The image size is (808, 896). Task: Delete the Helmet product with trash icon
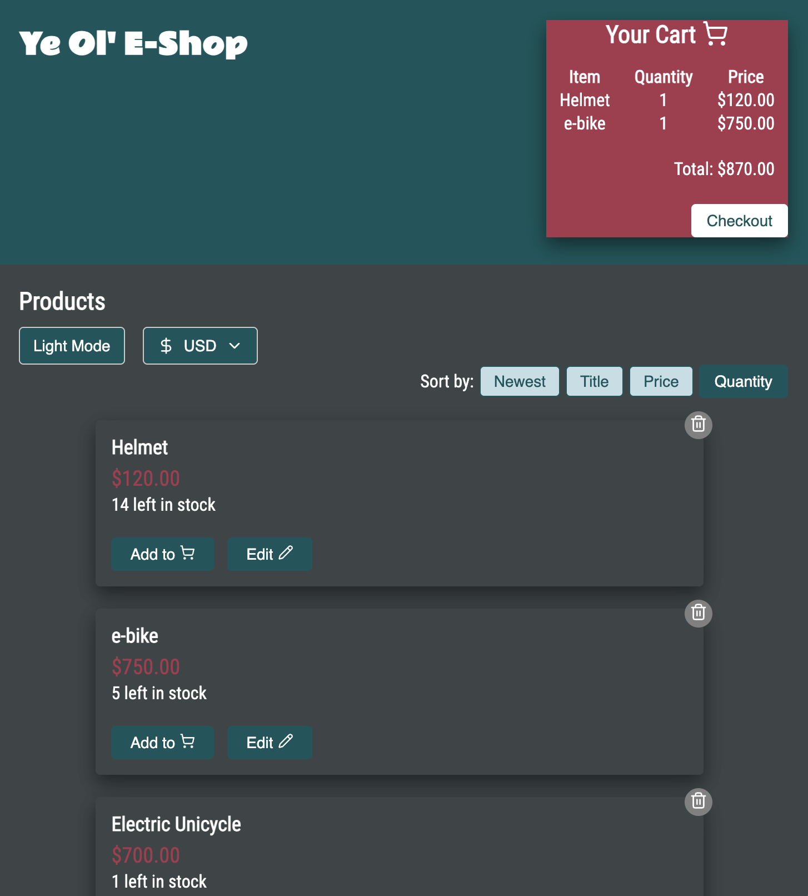tap(698, 425)
